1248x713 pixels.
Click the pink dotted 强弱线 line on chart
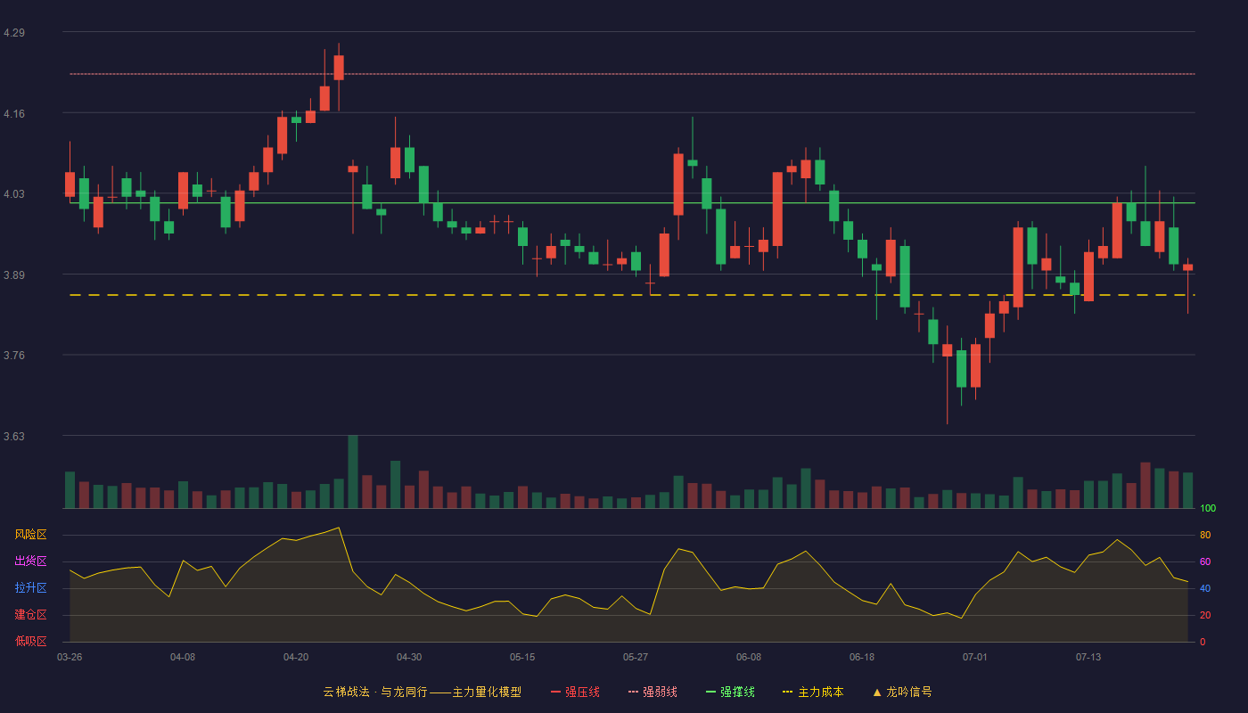tap(632, 74)
